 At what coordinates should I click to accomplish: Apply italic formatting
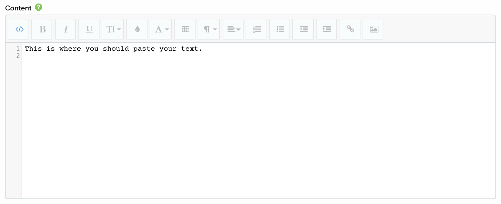click(65, 29)
